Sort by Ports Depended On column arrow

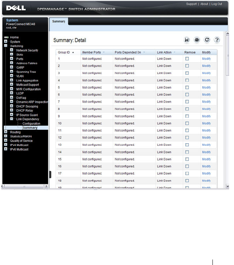click(x=144, y=52)
